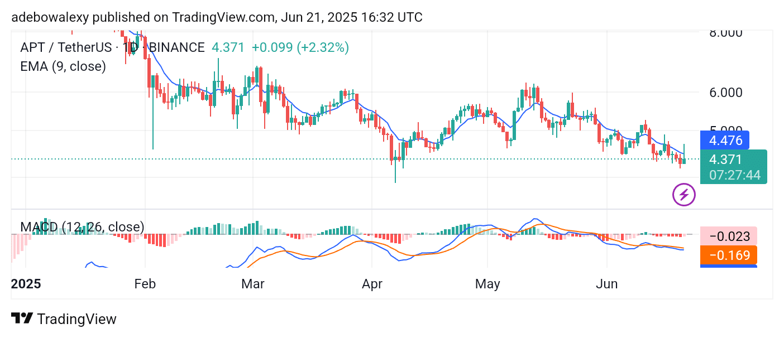Click the 8.000 price scale label
Viewport: 784px width, 338px height.
pyautogui.click(x=725, y=33)
